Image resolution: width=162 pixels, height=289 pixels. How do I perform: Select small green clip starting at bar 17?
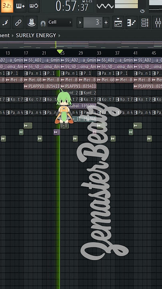coord(28,126)
